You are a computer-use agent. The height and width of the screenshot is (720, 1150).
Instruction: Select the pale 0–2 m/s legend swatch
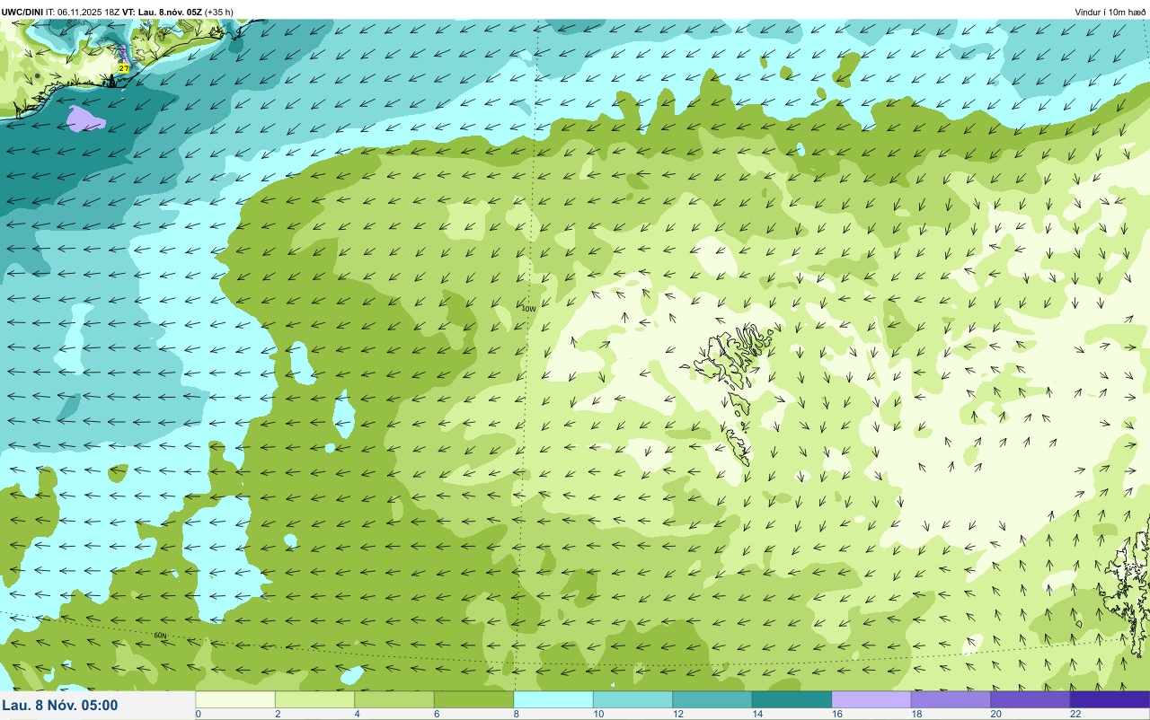coord(235,699)
